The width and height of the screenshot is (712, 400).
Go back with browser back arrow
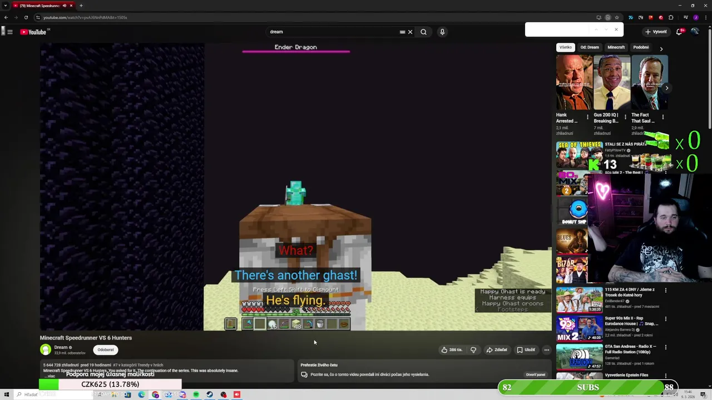pyautogui.click(x=6, y=17)
